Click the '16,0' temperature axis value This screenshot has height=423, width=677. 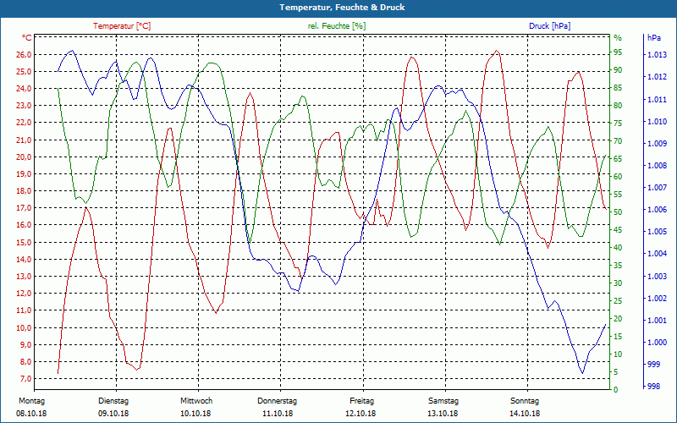[x=24, y=225]
